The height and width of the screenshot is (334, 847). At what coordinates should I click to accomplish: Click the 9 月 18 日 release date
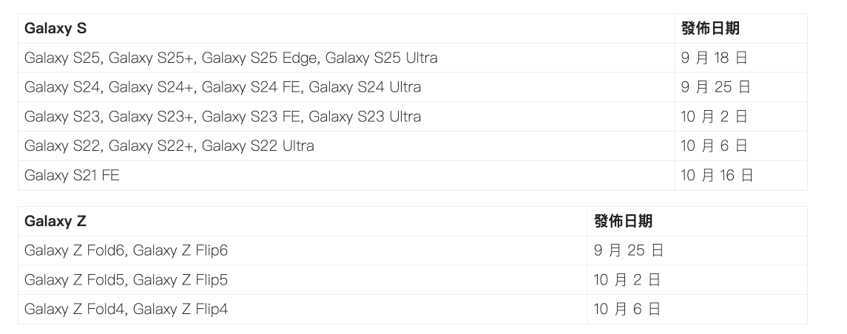(714, 58)
